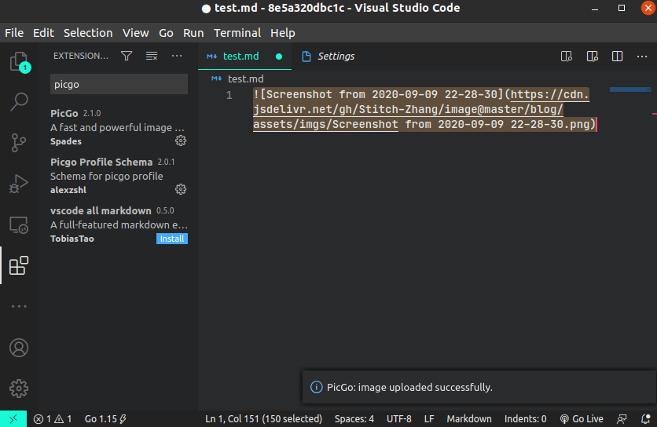
Task: Click the Spaces: 4 indentation setting
Action: point(354,419)
